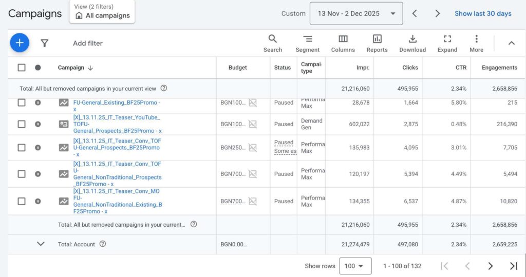526x277 pixels.
Task: Collapse the chart with the up chevron
Action: 511,43
